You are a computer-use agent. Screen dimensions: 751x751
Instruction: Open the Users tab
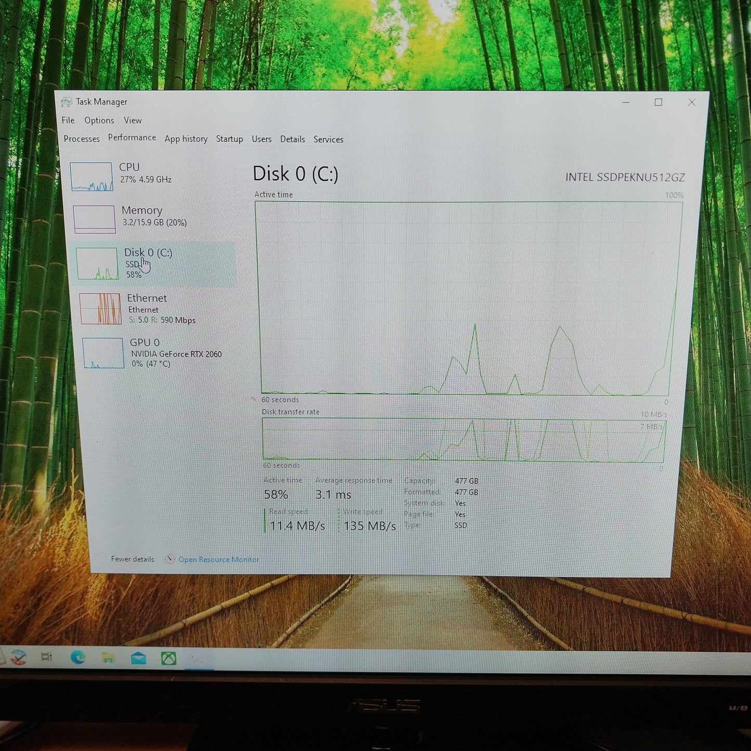pyautogui.click(x=261, y=139)
